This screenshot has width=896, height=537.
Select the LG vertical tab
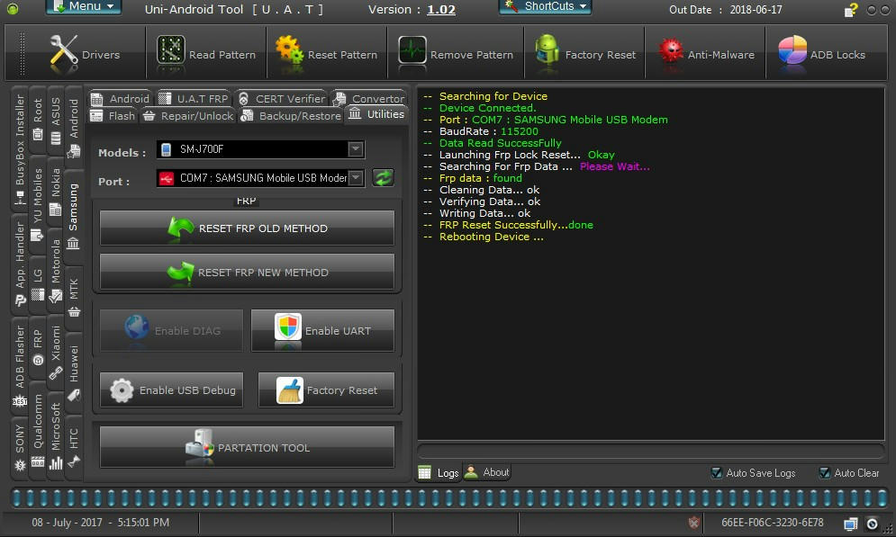point(38,283)
